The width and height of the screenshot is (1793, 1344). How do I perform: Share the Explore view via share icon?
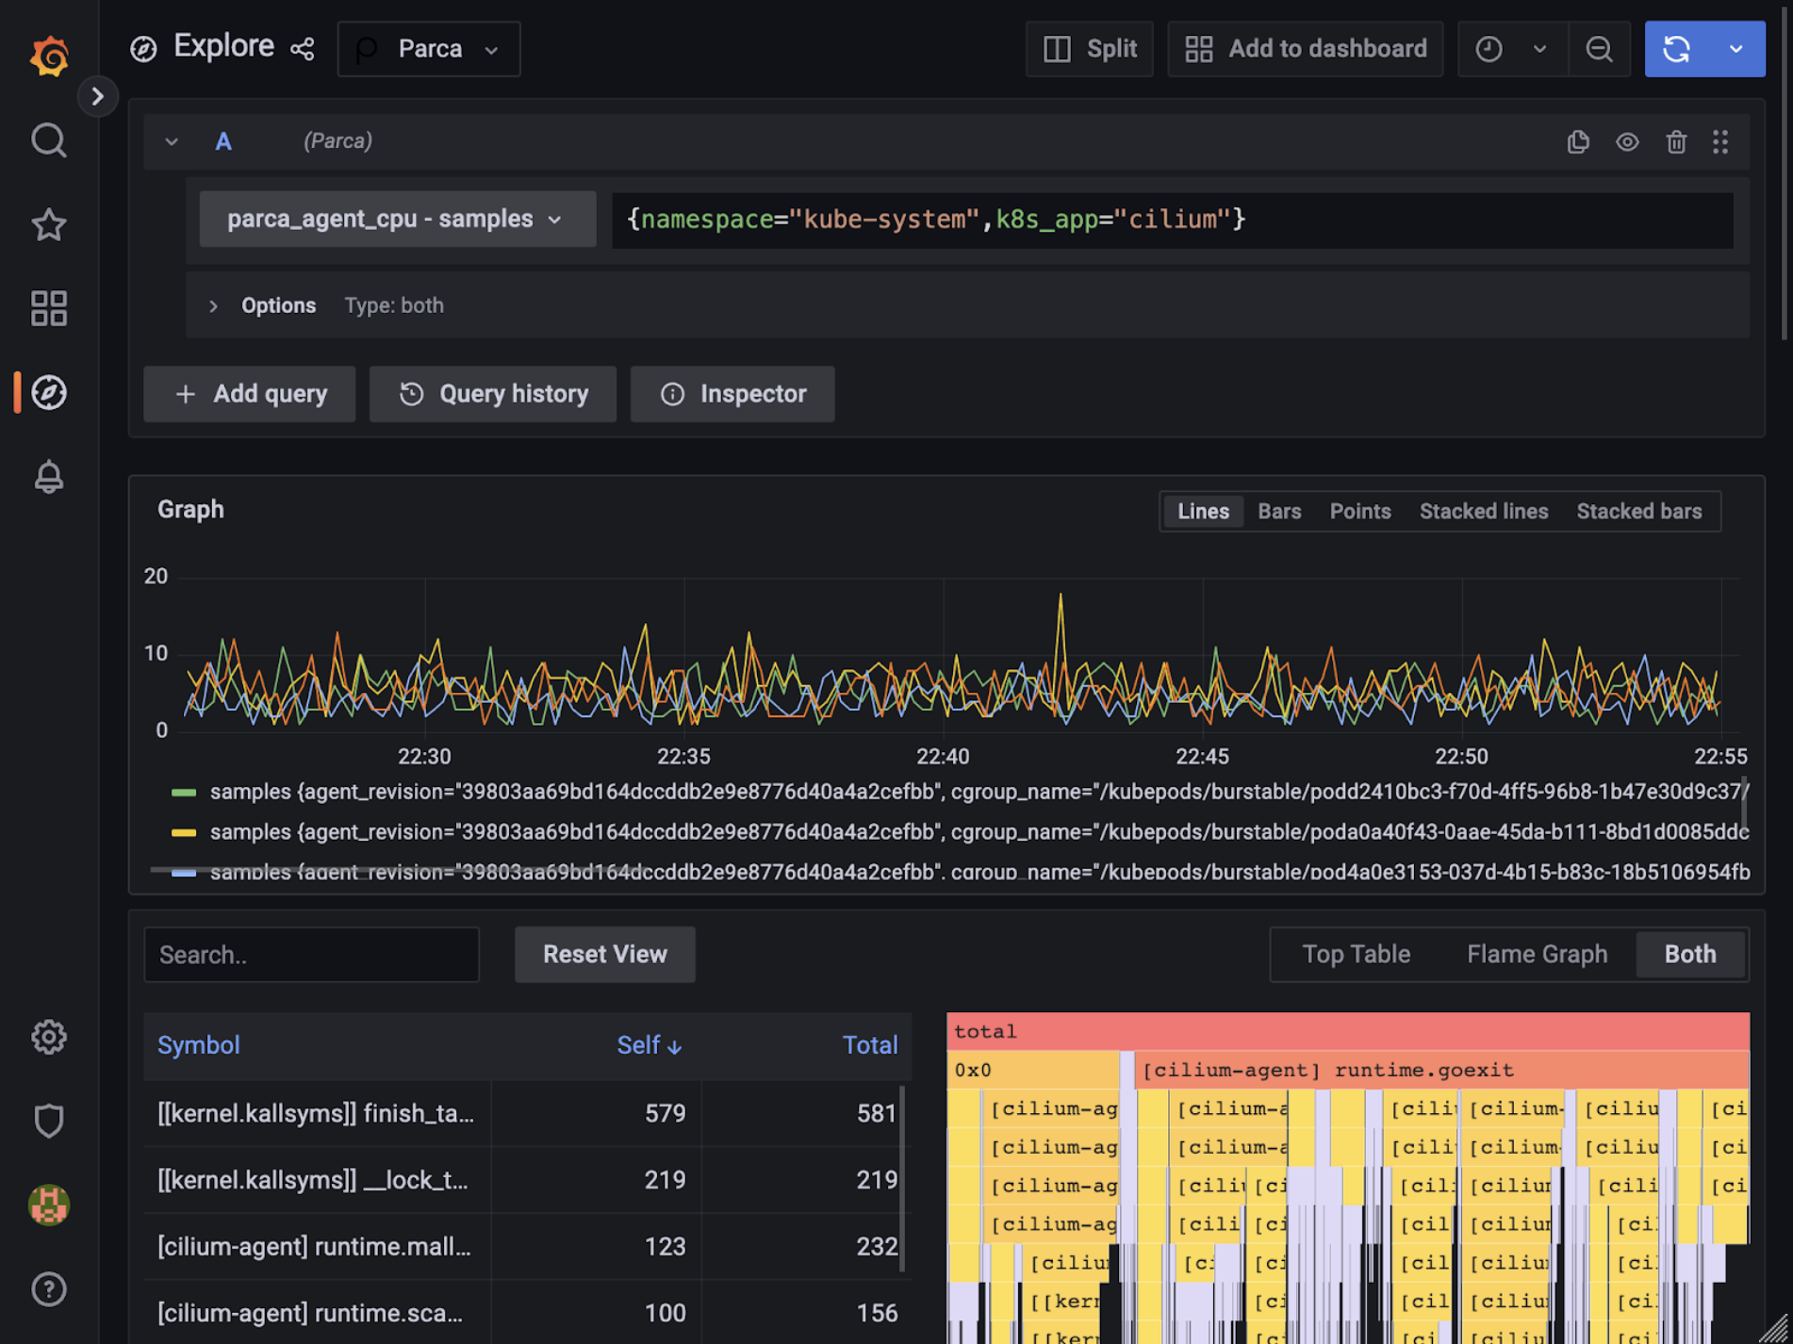coord(303,49)
